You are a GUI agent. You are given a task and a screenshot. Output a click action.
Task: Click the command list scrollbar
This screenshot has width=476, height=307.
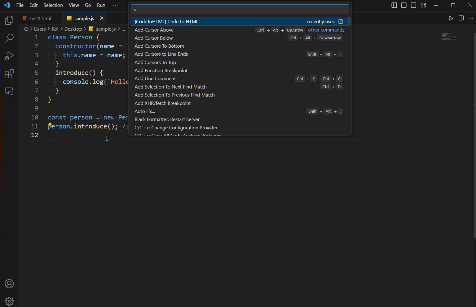click(349, 21)
